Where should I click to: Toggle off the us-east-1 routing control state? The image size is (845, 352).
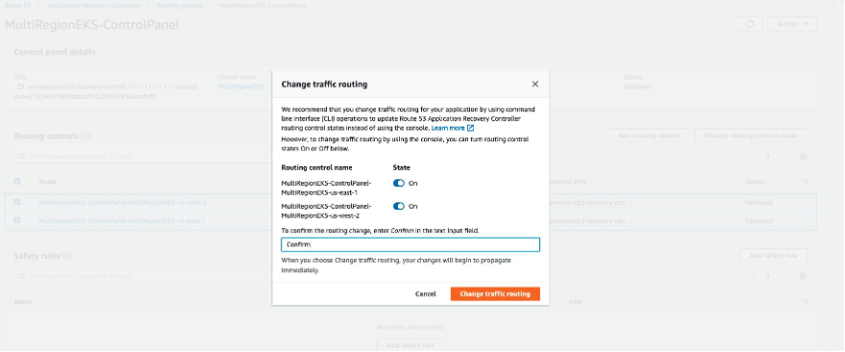point(399,184)
